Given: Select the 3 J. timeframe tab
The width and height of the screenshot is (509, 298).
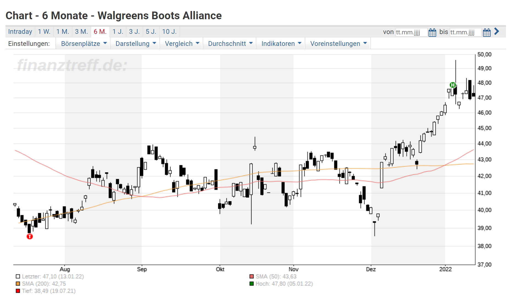Looking at the screenshot, I should click(134, 32).
